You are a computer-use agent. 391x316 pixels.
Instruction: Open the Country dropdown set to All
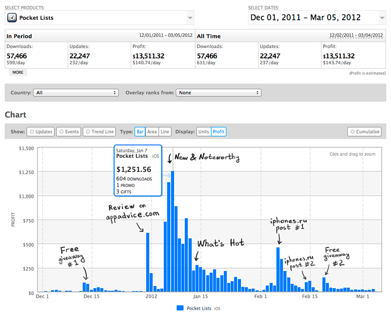coord(76,93)
